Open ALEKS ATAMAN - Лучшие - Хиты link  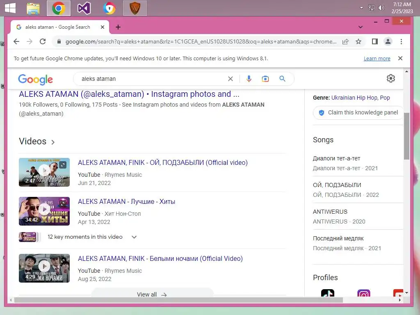coord(126,201)
